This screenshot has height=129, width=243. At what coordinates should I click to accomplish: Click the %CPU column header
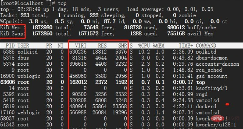(144, 45)
